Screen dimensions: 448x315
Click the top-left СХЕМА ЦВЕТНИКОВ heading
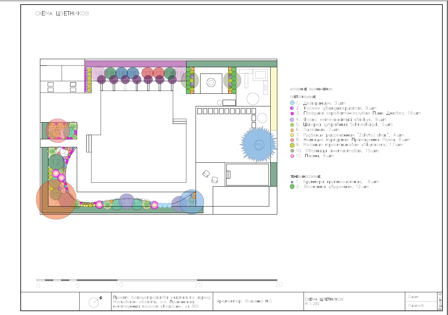click(62, 14)
